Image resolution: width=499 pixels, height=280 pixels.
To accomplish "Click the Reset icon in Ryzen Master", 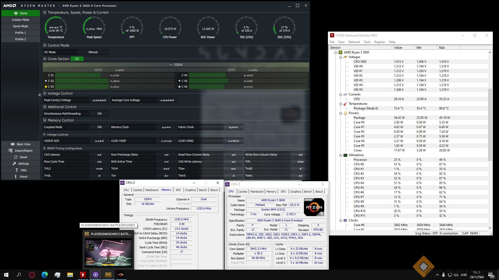I will [16, 157].
